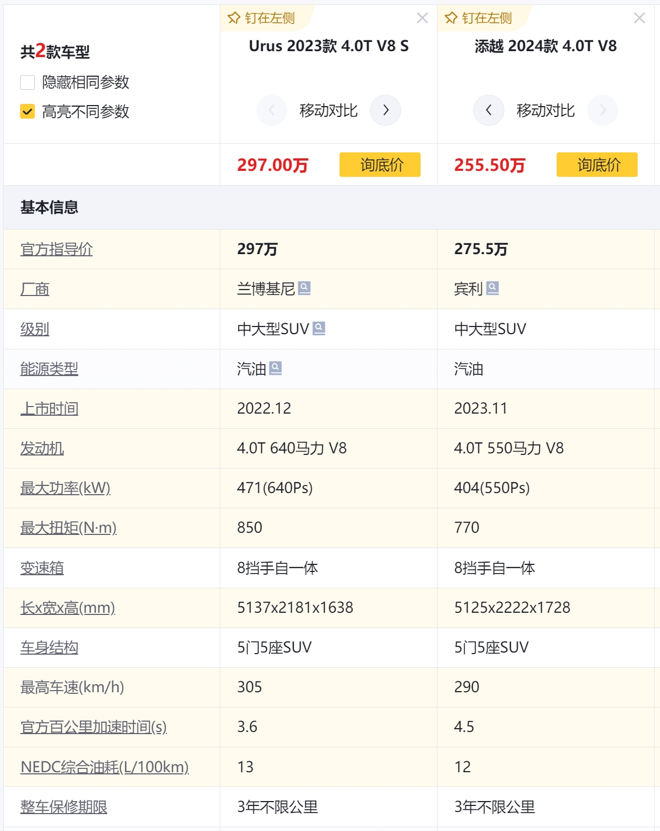Click the 4.0T 640马力 V8 engine value
This screenshot has height=831, width=660.
(x=292, y=448)
